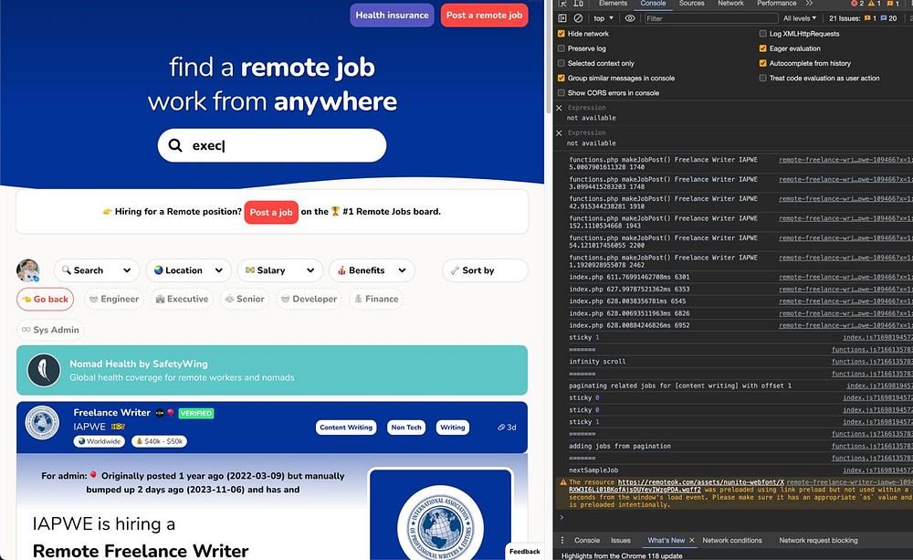Image resolution: width=913 pixels, height=560 pixels.
Task: Toggle Autocomplete from history checkbox
Action: click(x=762, y=64)
